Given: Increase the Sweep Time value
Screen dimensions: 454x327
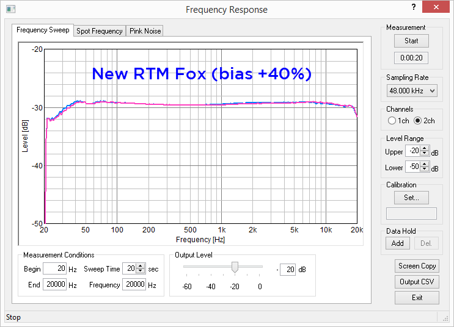Looking at the screenshot, I should click(x=141, y=266).
